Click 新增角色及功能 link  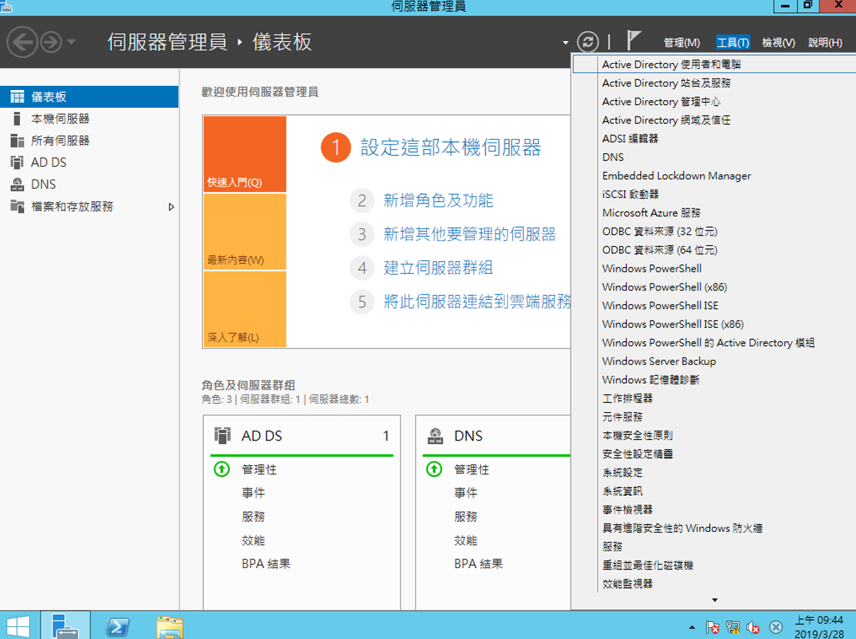[x=438, y=201]
